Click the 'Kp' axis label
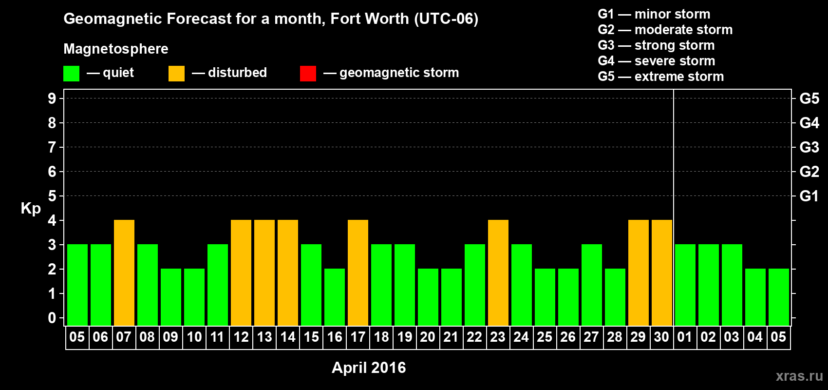 point(31,209)
